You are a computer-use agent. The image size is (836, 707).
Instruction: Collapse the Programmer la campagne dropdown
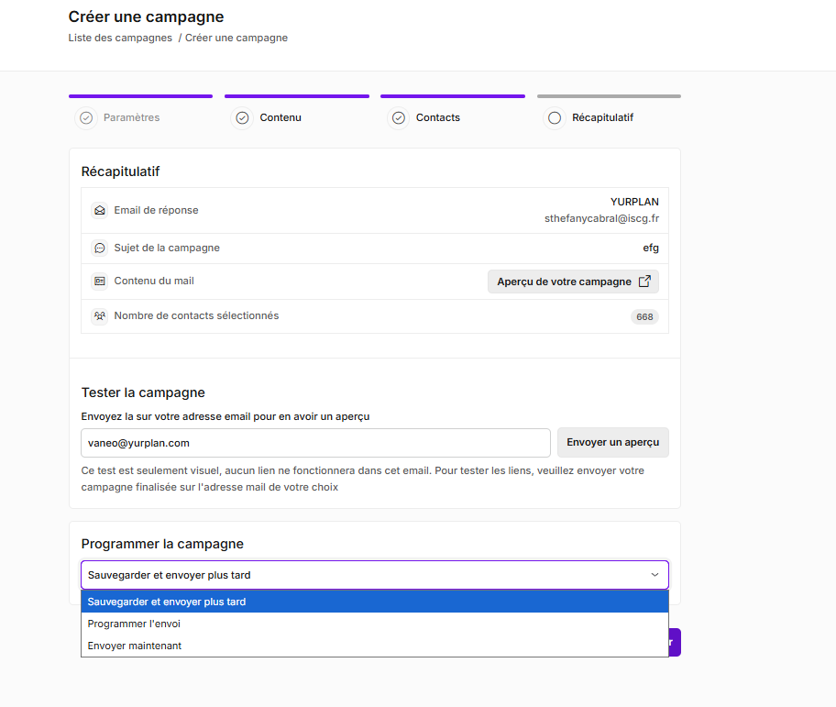(x=375, y=575)
